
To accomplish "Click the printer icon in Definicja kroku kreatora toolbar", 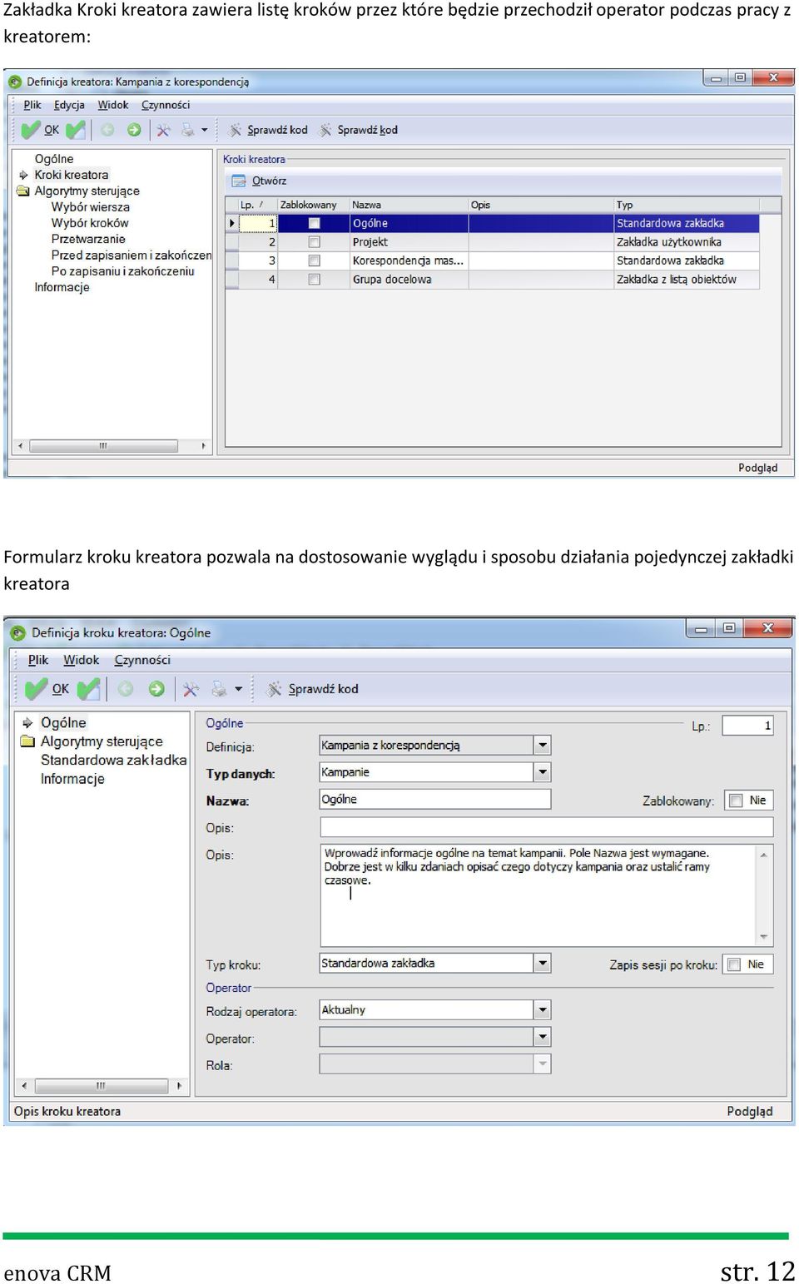I will coord(219,689).
